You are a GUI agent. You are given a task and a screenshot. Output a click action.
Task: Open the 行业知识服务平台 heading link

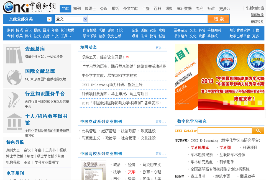click(45, 94)
